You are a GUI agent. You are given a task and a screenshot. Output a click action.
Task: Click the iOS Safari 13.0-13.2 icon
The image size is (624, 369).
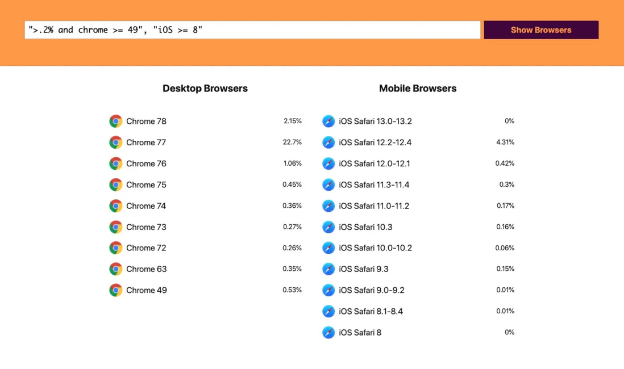[328, 121]
